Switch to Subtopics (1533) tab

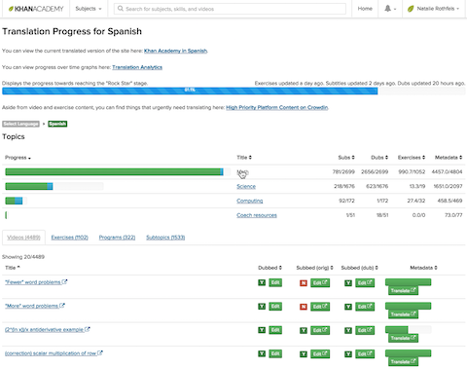[165, 238]
